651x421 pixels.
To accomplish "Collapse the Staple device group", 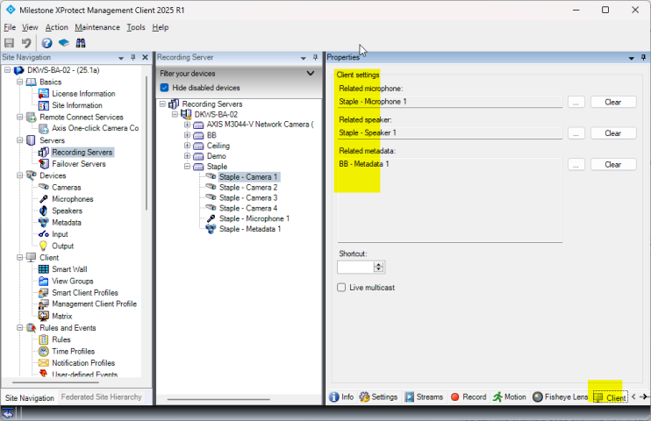I will pyautogui.click(x=187, y=166).
